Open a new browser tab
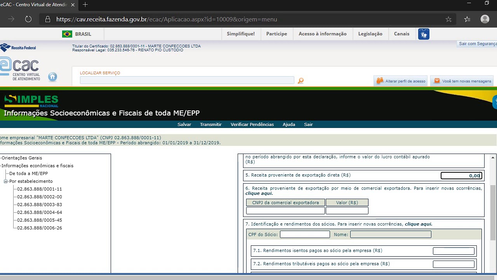 [85, 5]
